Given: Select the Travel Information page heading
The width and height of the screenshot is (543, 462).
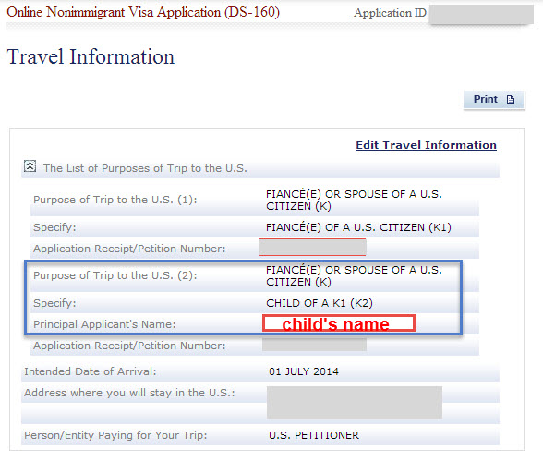Looking at the screenshot, I should coord(90,56).
